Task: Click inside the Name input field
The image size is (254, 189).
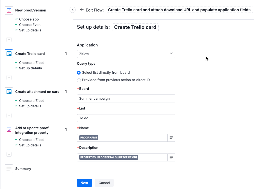Action: click(122, 138)
